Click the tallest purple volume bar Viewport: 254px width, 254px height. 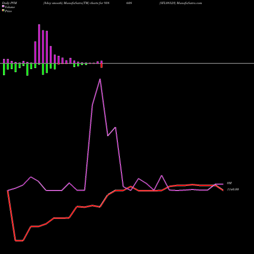[39, 44]
